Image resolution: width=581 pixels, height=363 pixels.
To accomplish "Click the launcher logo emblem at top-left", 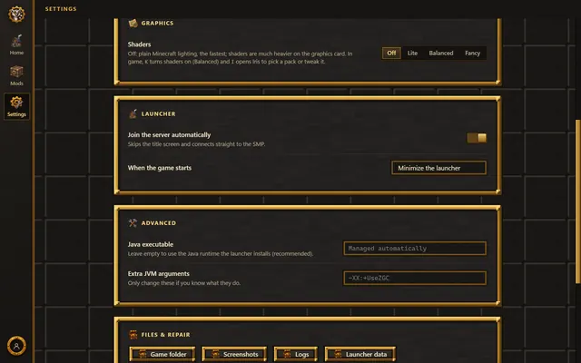I will (x=16, y=15).
